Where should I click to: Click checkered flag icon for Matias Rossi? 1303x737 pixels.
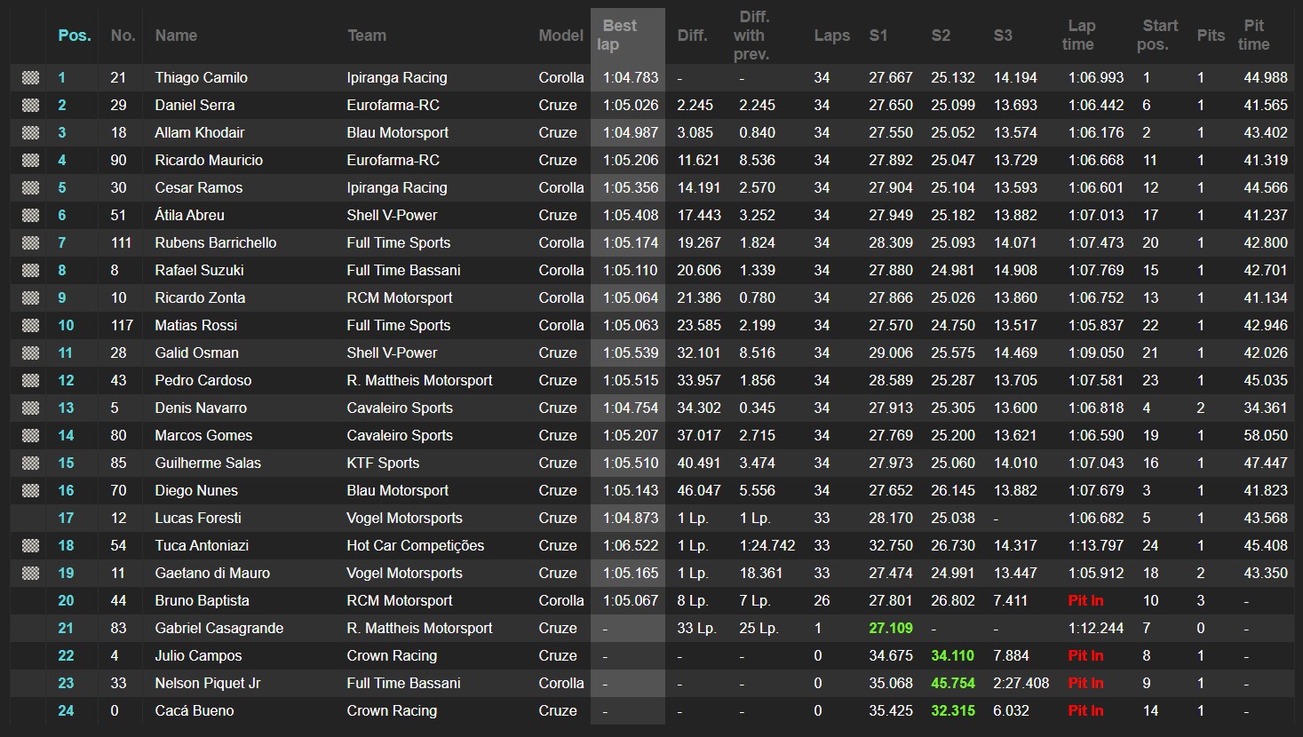coord(30,326)
